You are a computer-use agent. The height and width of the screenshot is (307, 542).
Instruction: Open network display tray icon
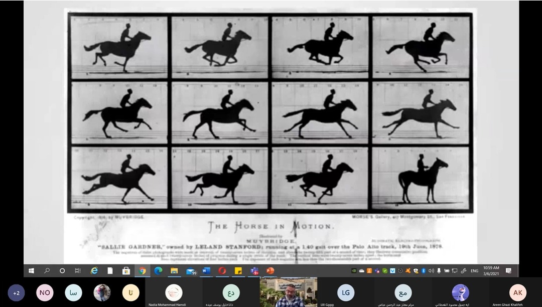click(x=455, y=271)
